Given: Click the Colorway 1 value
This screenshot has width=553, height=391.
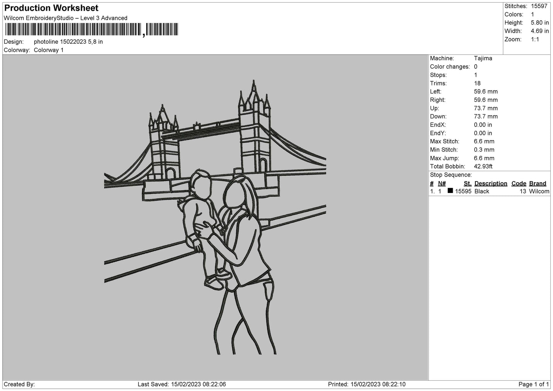Looking at the screenshot, I should click(x=49, y=50).
